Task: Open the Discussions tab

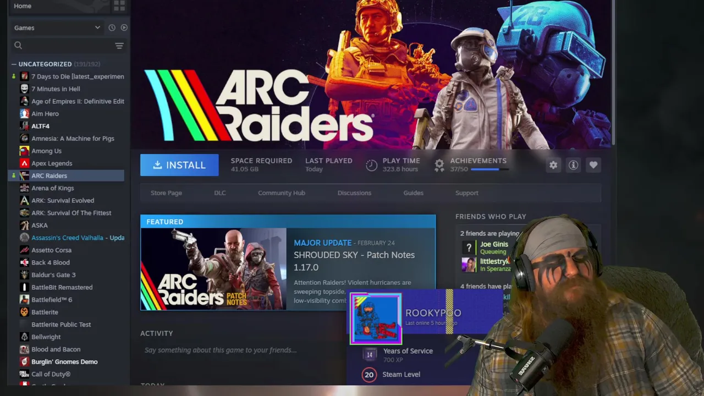Action: tap(354, 193)
